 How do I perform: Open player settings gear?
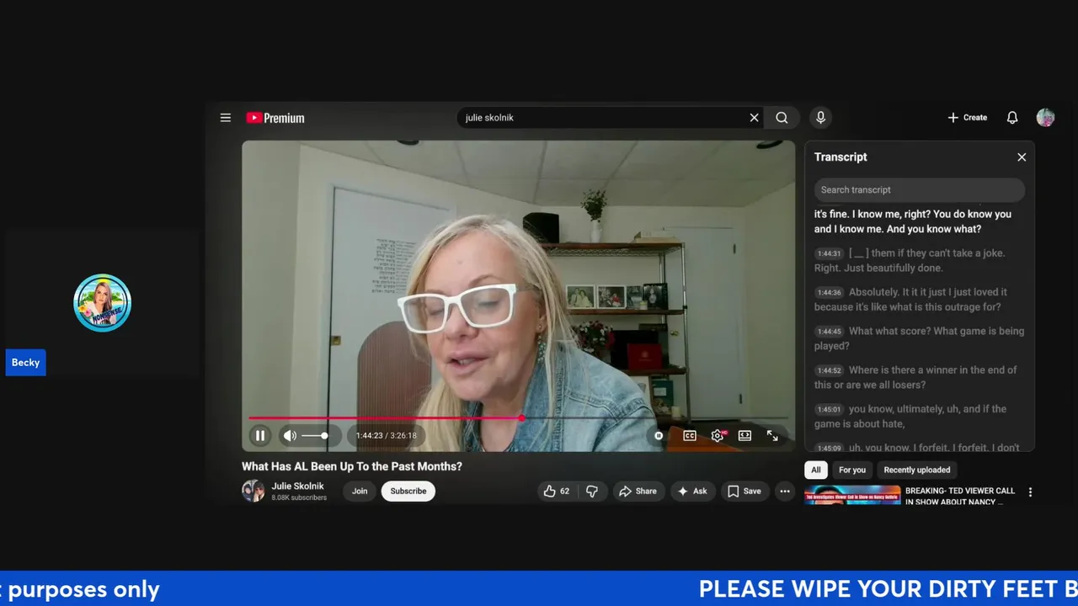pos(718,435)
